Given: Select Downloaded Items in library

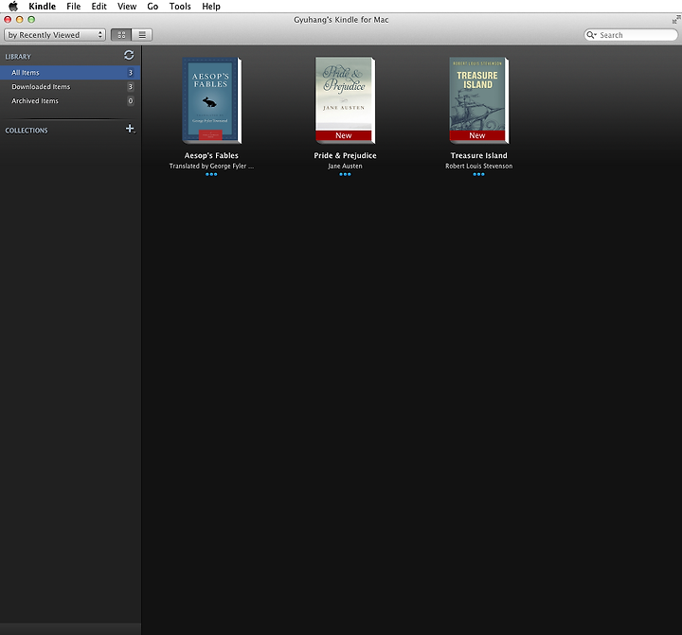Looking at the screenshot, I should click(x=70, y=86).
